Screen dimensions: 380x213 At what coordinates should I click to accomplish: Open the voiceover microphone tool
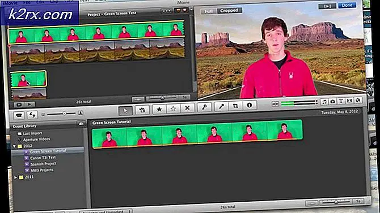tap(221, 106)
